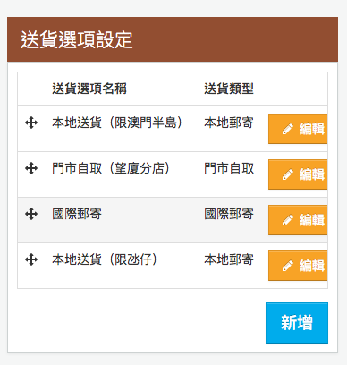The height and width of the screenshot is (365, 347).
Task: Select the 本地送貨(限氹仔) name text
Action: [105, 259]
